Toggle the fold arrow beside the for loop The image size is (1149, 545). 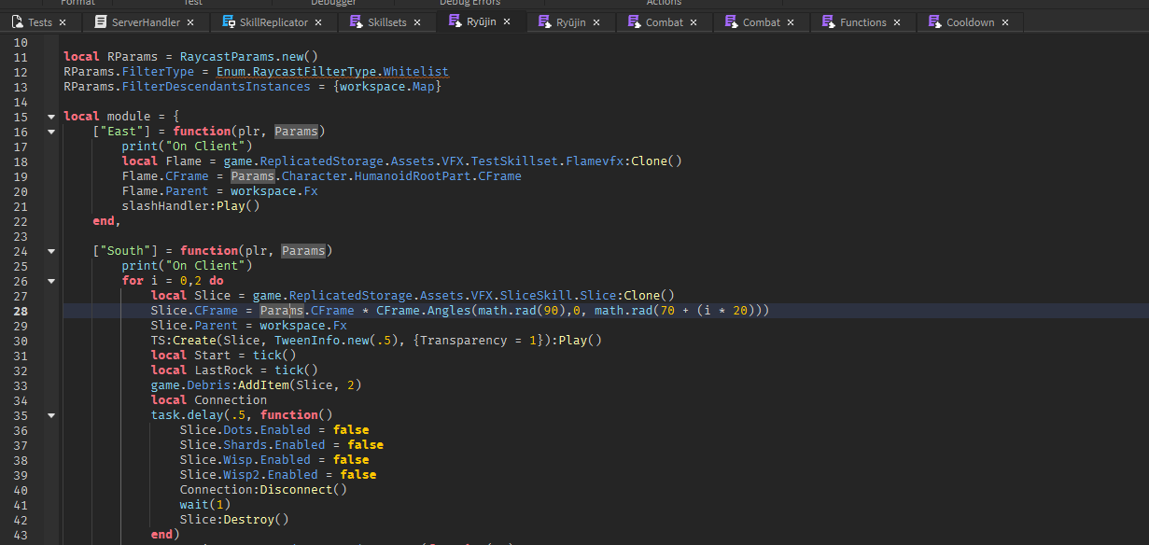pos(50,280)
